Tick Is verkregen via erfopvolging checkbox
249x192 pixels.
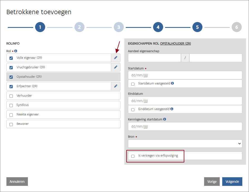pyautogui.click(x=133, y=156)
